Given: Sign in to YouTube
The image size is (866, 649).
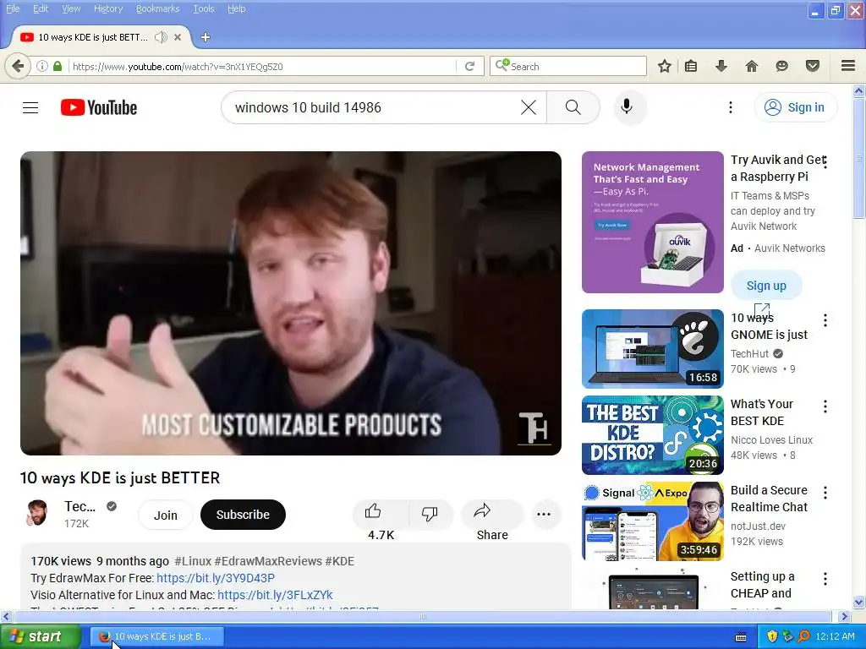Looking at the screenshot, I should click(796, 107).
